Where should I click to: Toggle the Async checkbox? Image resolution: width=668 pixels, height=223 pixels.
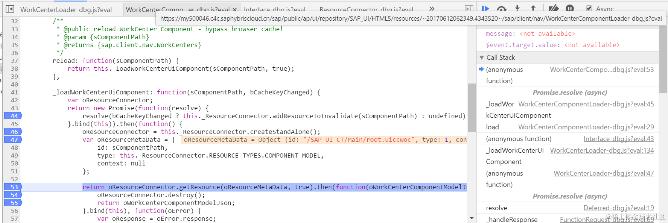point(589,8)
